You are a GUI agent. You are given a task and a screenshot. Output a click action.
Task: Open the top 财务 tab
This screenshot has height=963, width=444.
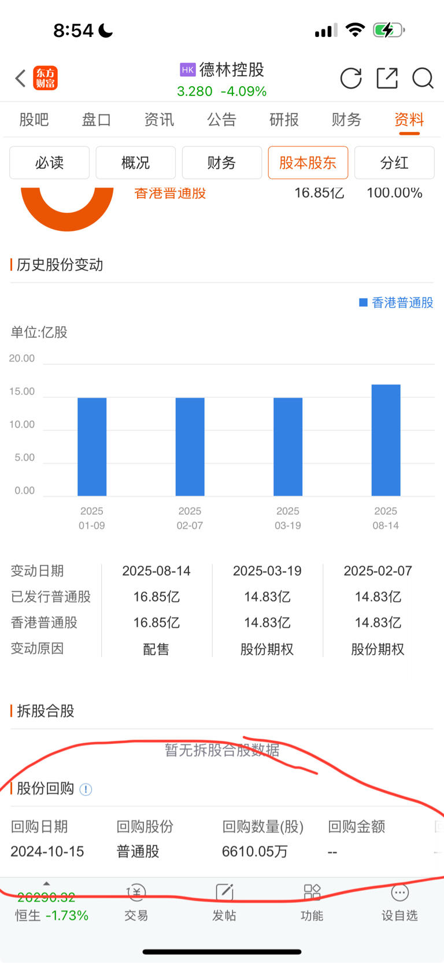pos(347,120)
